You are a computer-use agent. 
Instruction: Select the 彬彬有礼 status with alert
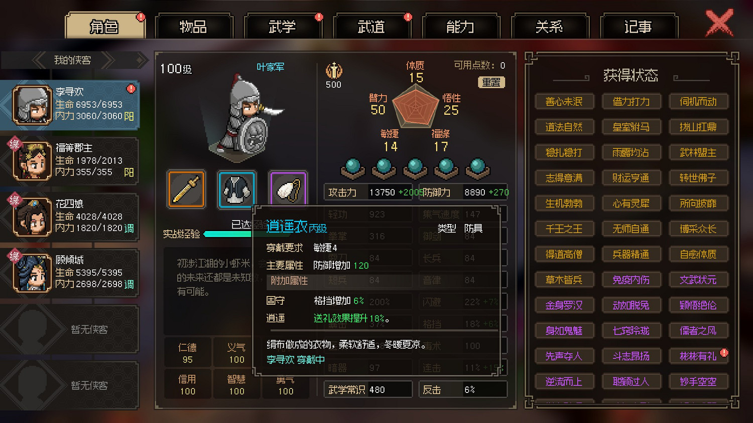tap(698, 356)
